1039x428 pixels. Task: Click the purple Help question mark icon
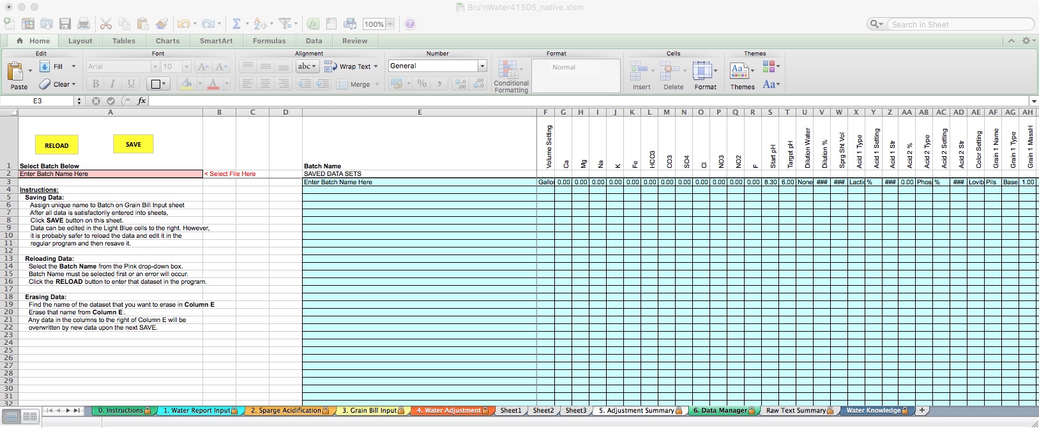point(410,24)
